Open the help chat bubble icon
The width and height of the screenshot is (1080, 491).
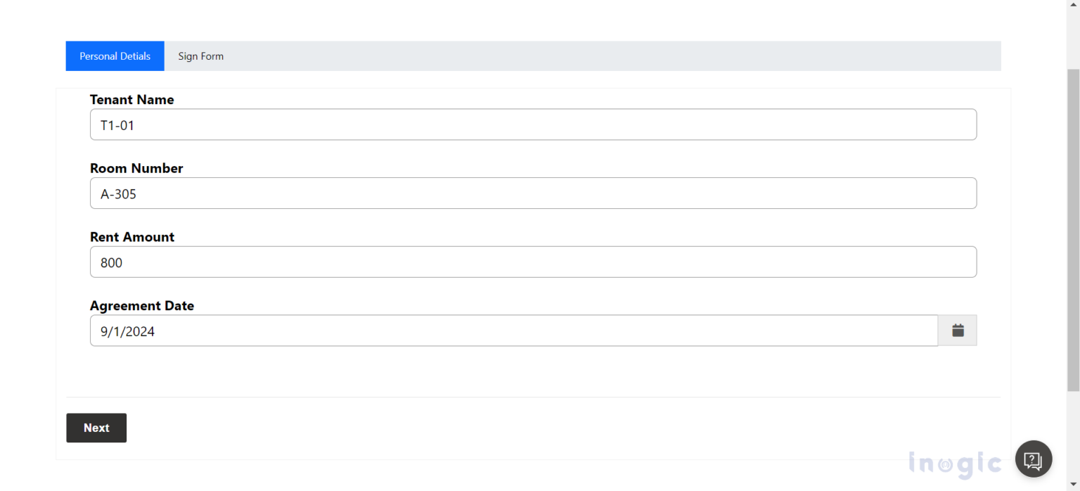[1033, 459]
